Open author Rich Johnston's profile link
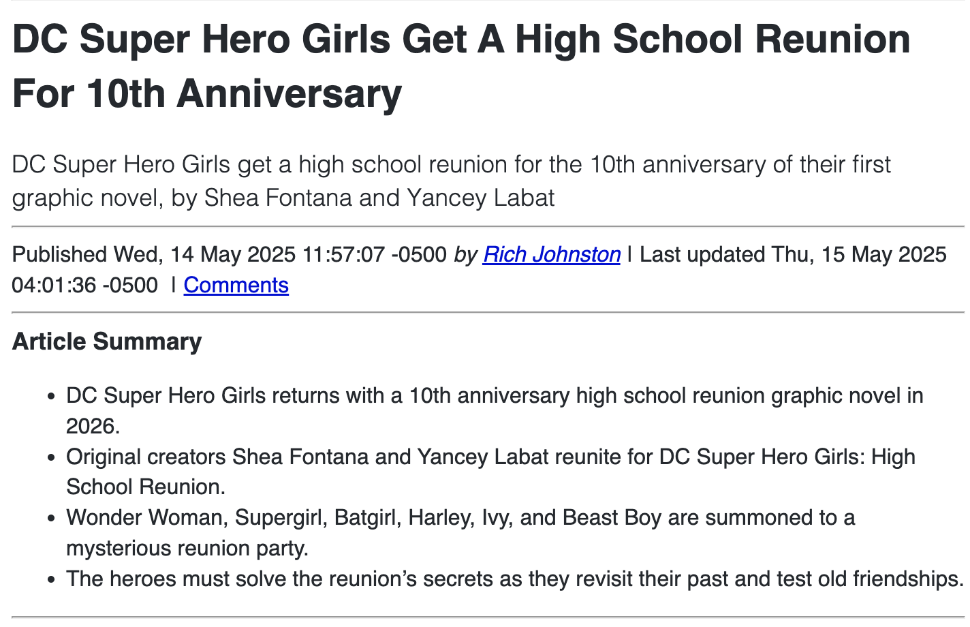This screenshot has width=970, height=627. tap(551, 254)
